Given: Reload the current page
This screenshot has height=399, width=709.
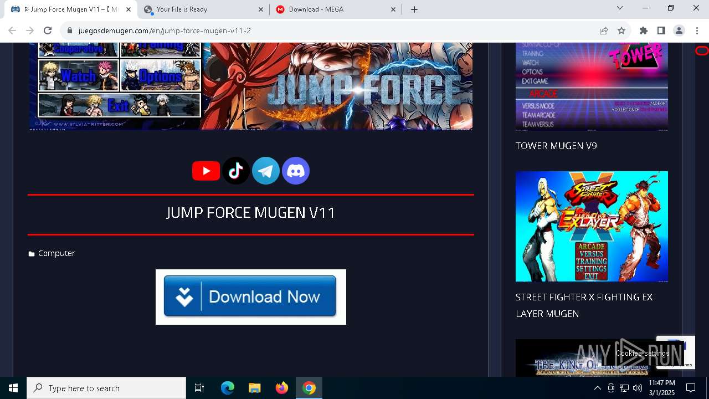Looking at the screenshot, I should click(x=48, y=30).
